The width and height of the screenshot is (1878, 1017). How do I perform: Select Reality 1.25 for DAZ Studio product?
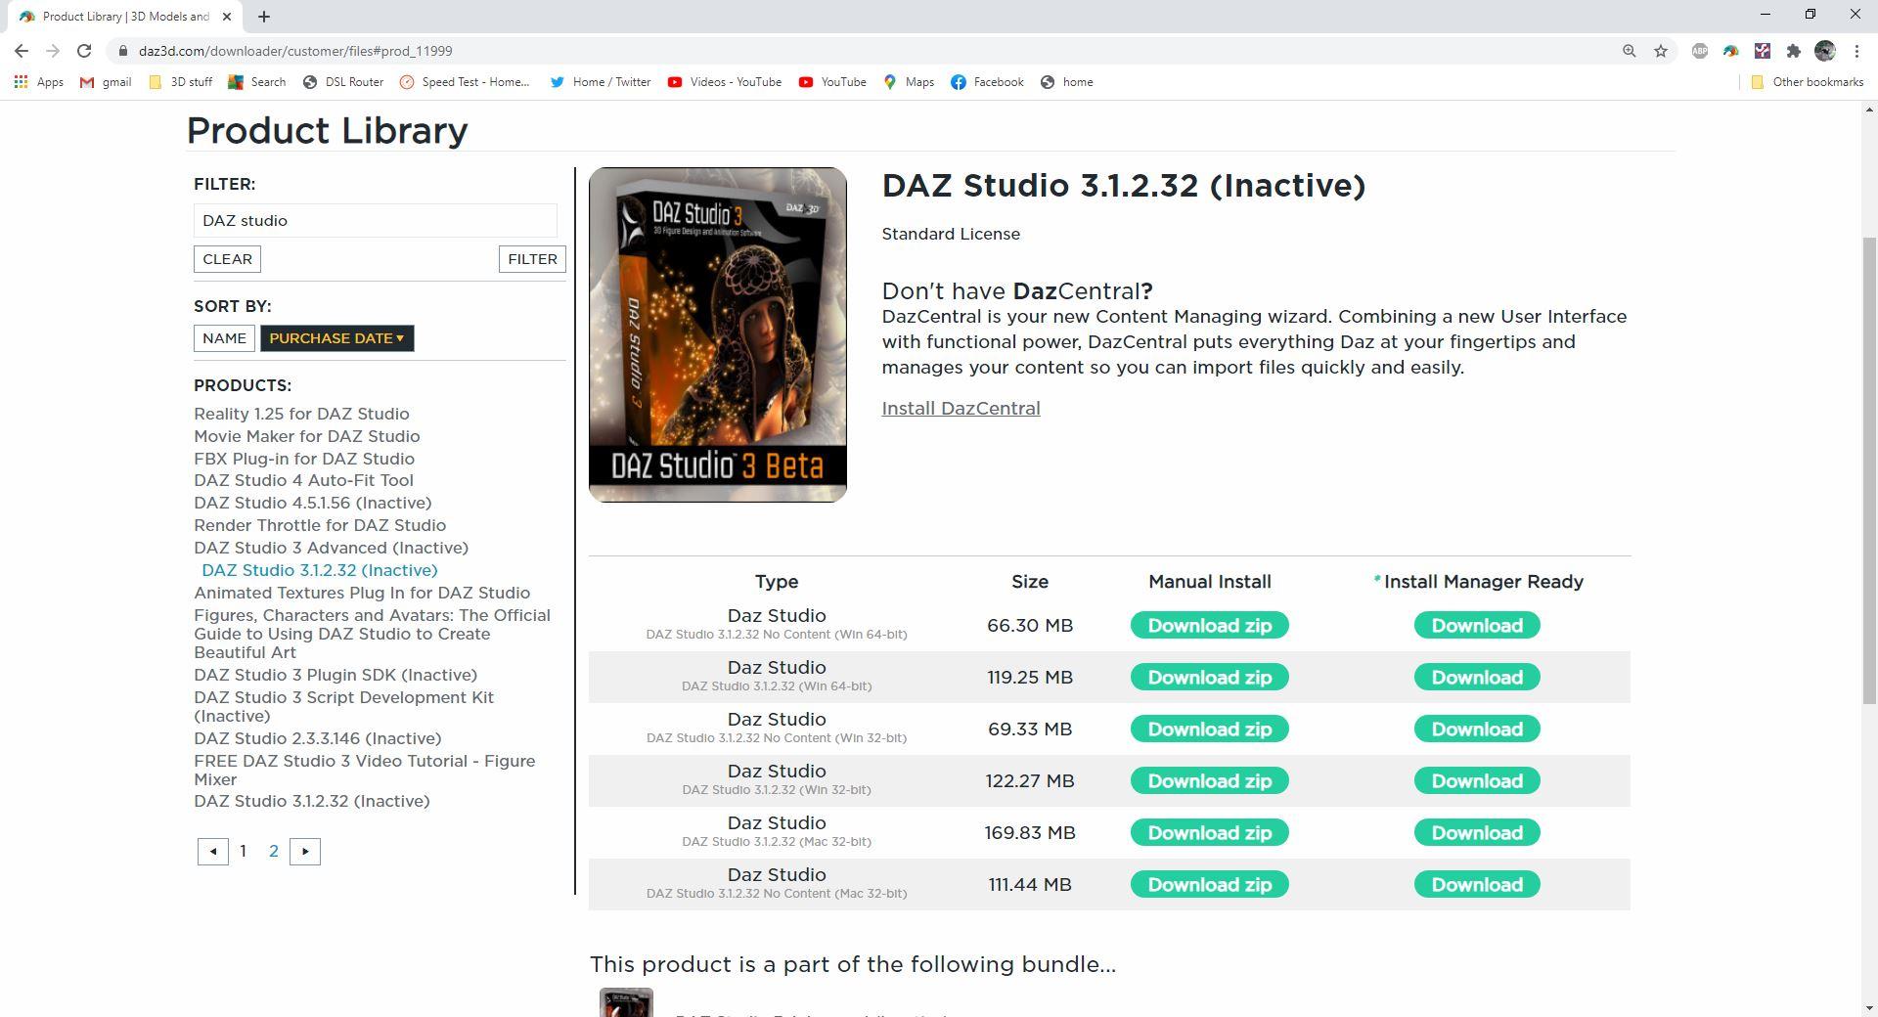click(x=301, y=415)
